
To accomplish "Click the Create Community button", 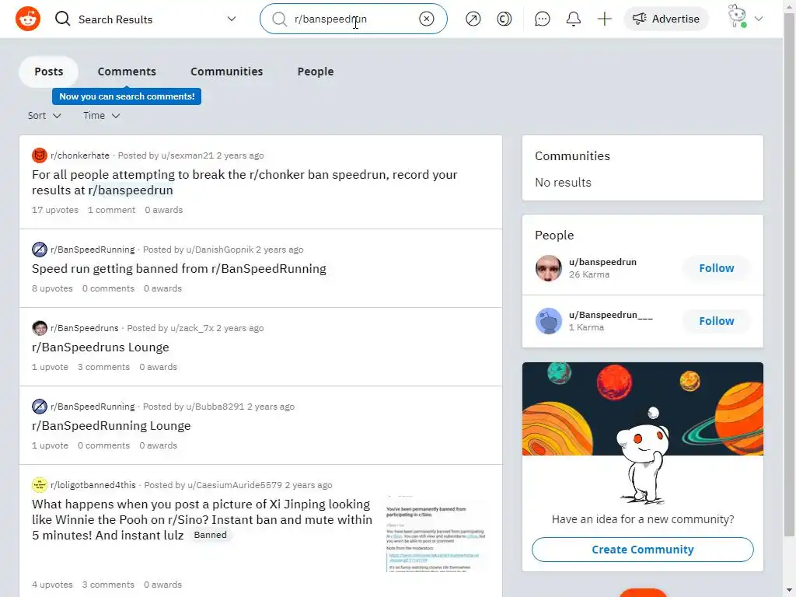I will coord(643,550).
